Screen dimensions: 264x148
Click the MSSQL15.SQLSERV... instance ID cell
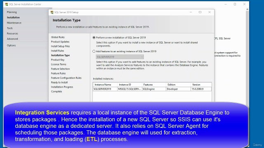(x=130, y=89)
